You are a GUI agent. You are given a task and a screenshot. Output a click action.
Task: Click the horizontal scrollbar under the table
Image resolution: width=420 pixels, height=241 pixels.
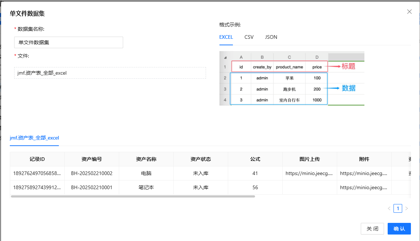click(133, 196)
